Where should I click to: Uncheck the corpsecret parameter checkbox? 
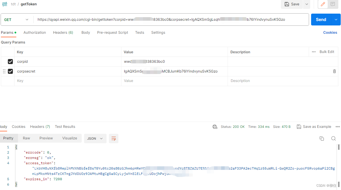pos(10,71)
